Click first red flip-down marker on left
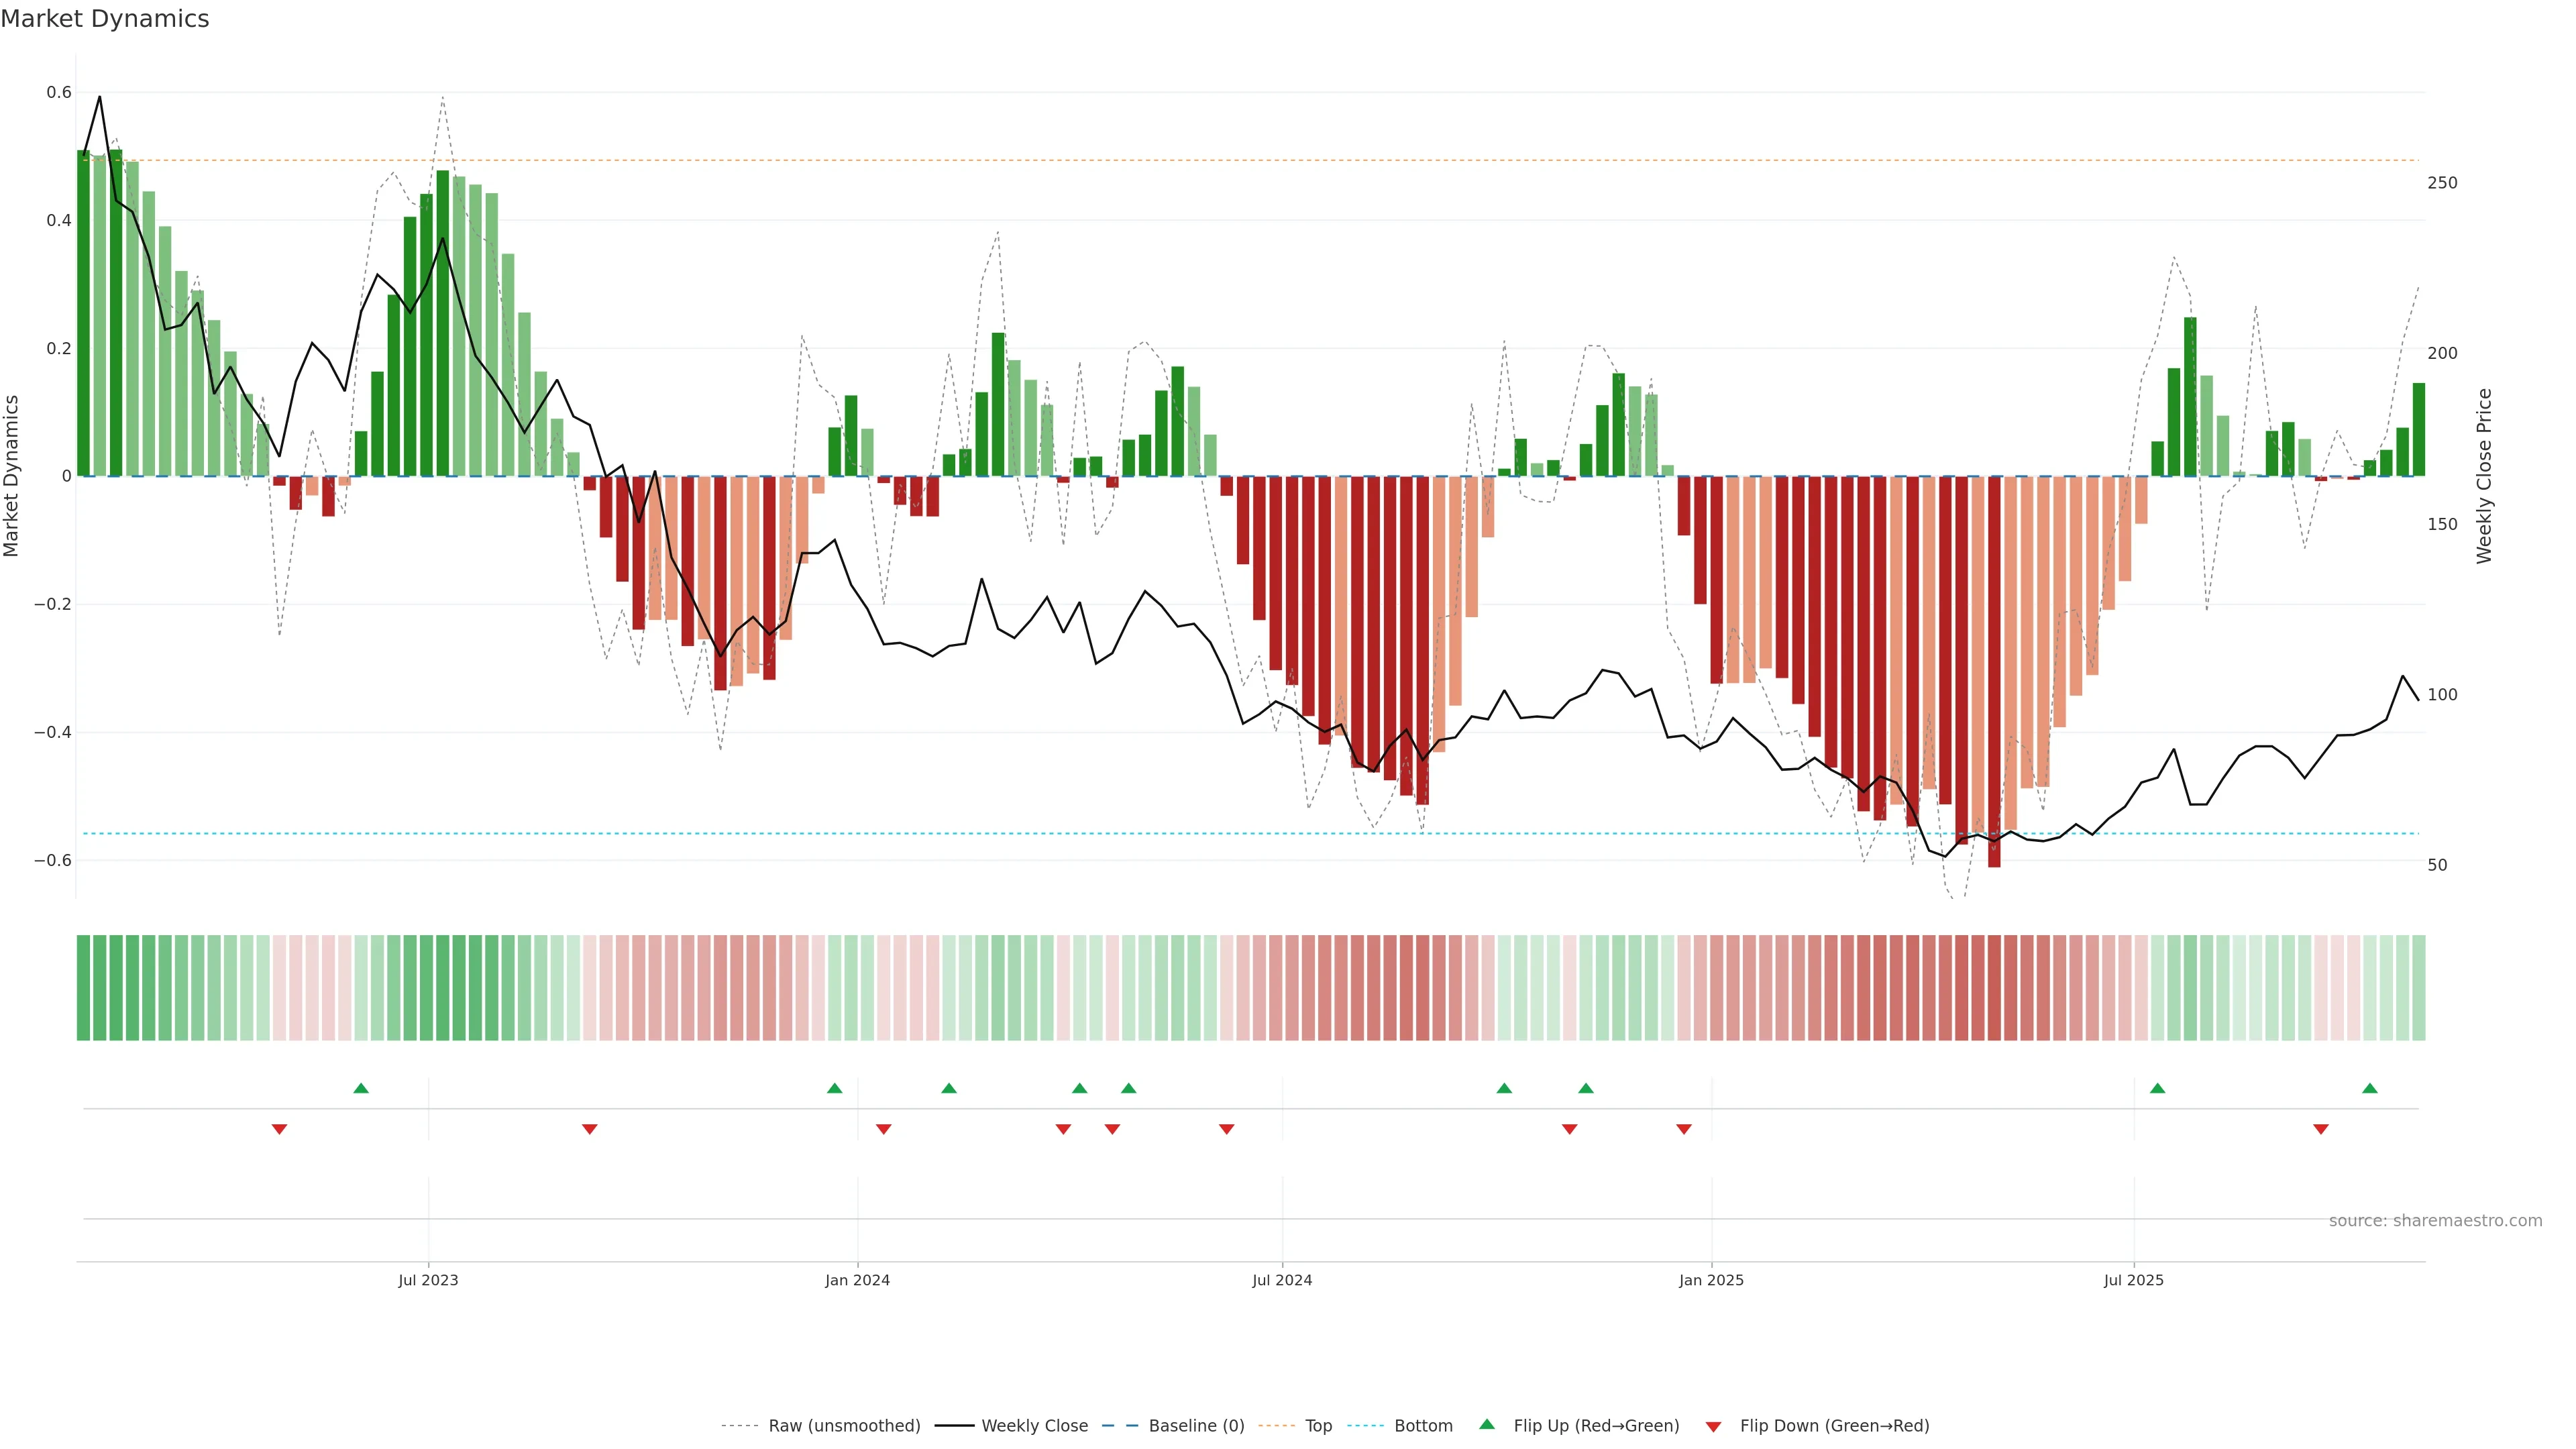This screenshot has width=2576, height=1449. point(279,1129)
